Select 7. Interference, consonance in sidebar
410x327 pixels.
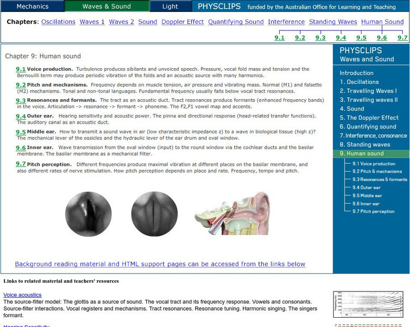pyautogui.click(x=373, y=136)
